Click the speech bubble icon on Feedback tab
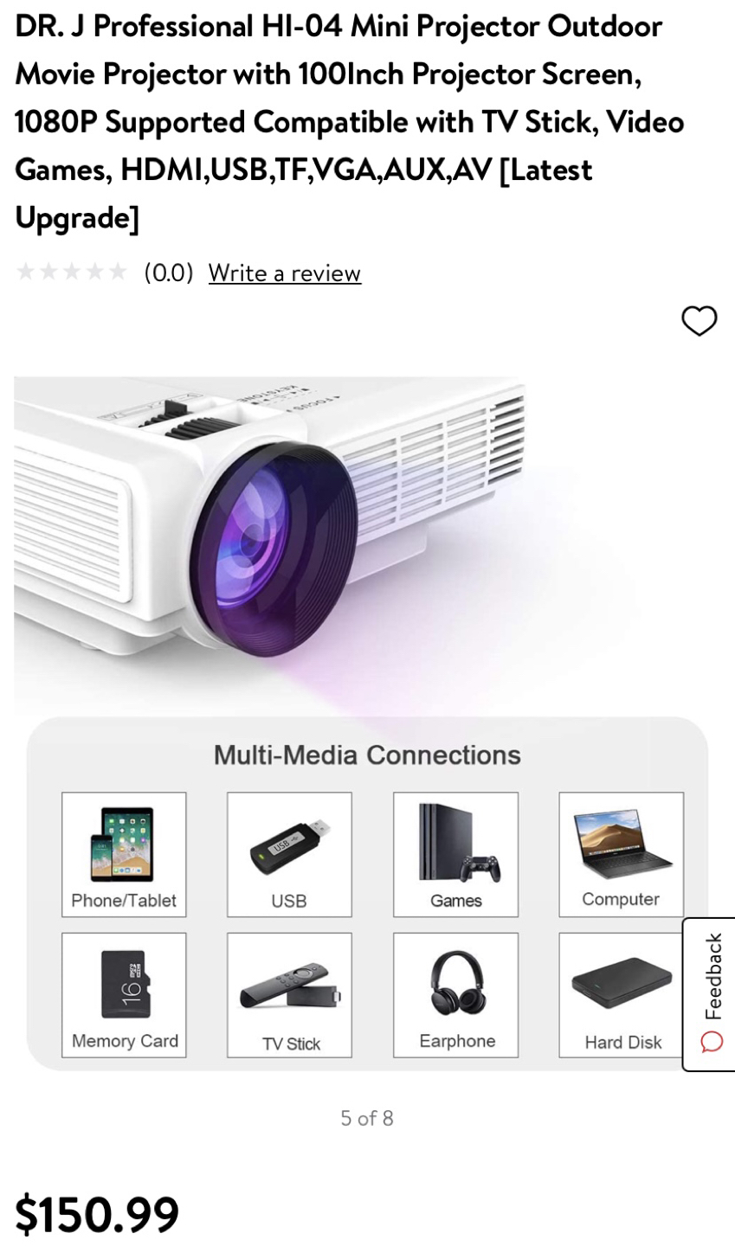 click(712, 1042)
